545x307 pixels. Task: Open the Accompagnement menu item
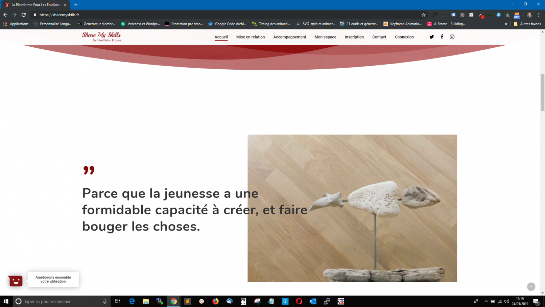pos(289,37)
